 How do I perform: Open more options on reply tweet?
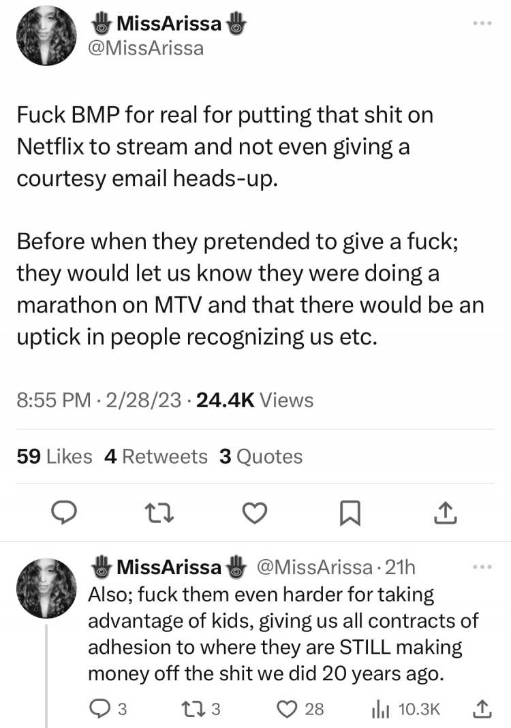[x=482, y=567]
